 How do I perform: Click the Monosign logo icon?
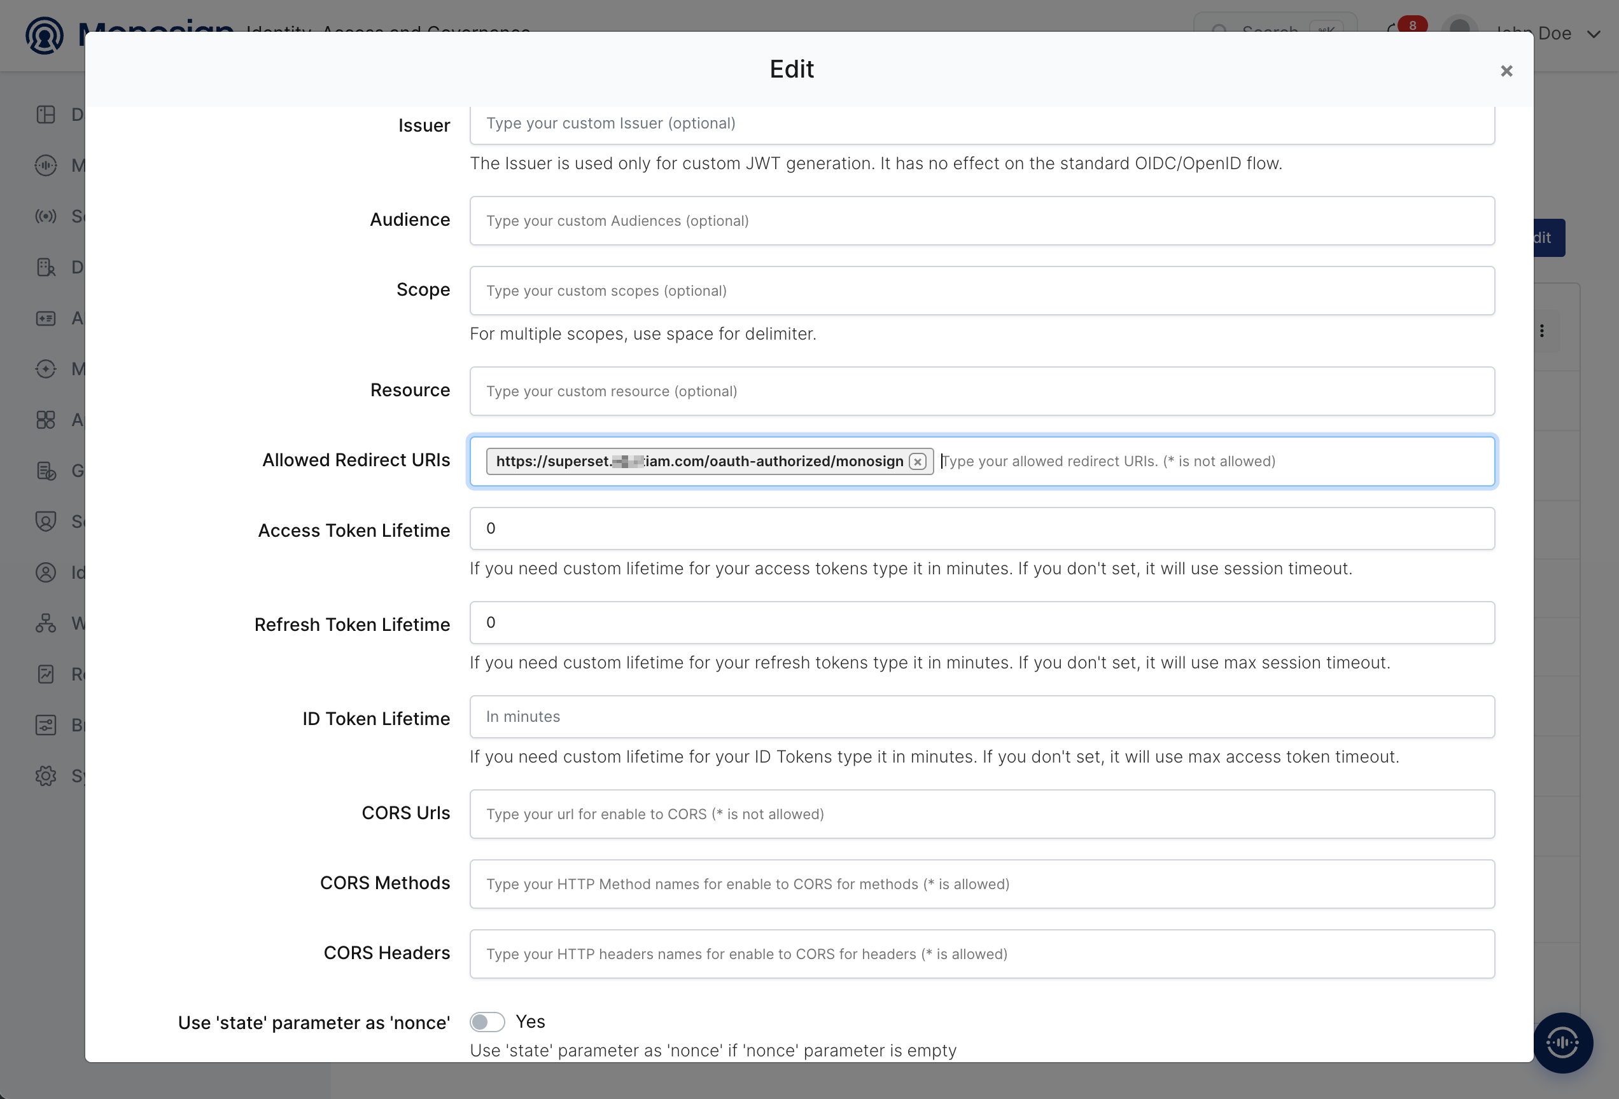pos(45,35)
